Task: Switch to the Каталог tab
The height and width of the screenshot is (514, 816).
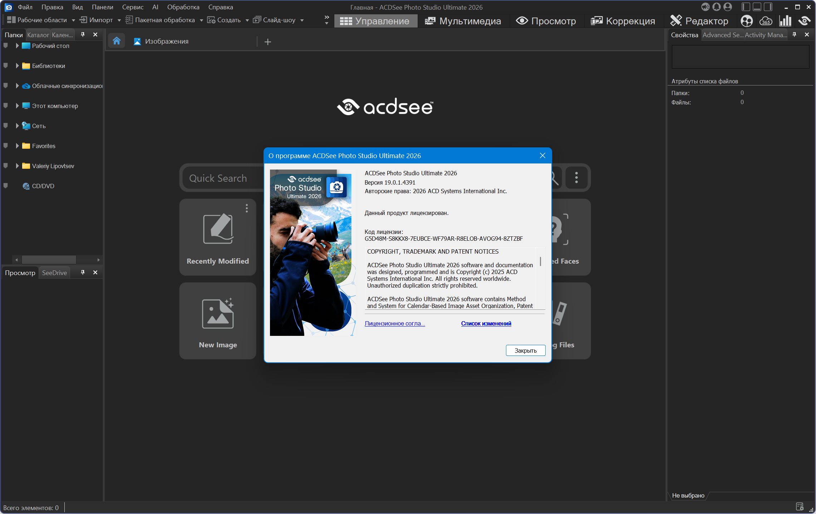Action: (38, 35)
